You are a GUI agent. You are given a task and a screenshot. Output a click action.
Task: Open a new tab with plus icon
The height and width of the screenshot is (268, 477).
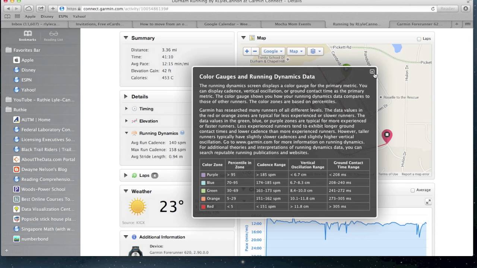pyautogui.click(x=457, y=24)
